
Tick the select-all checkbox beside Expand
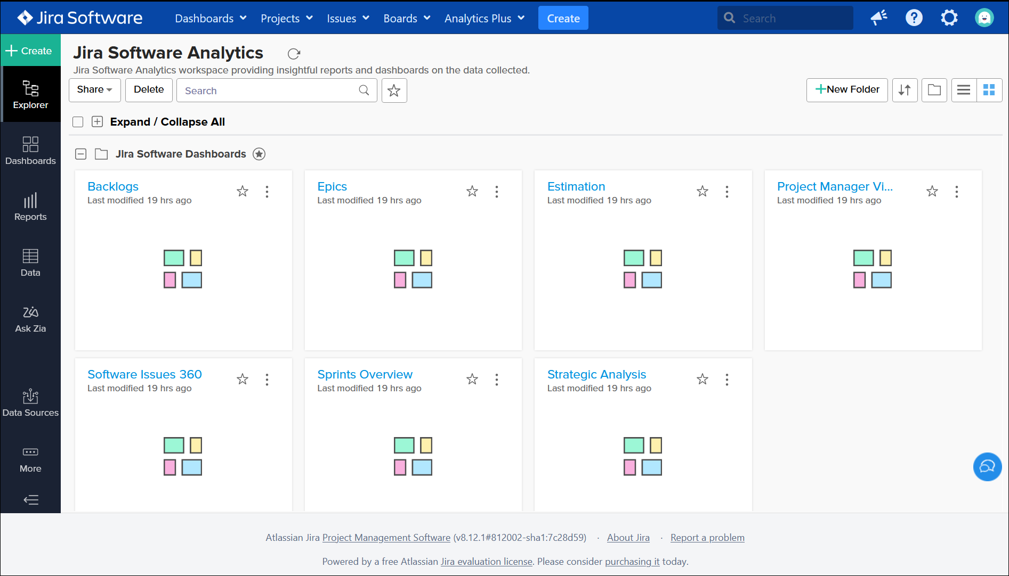coord(78,122)
